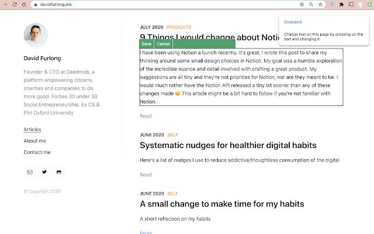
Task: Open the About me page
Action: tap(34, 141)
